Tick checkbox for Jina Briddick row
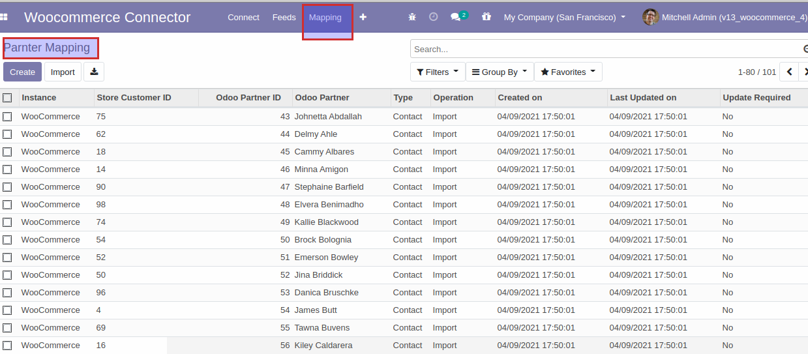 [7, 275]
